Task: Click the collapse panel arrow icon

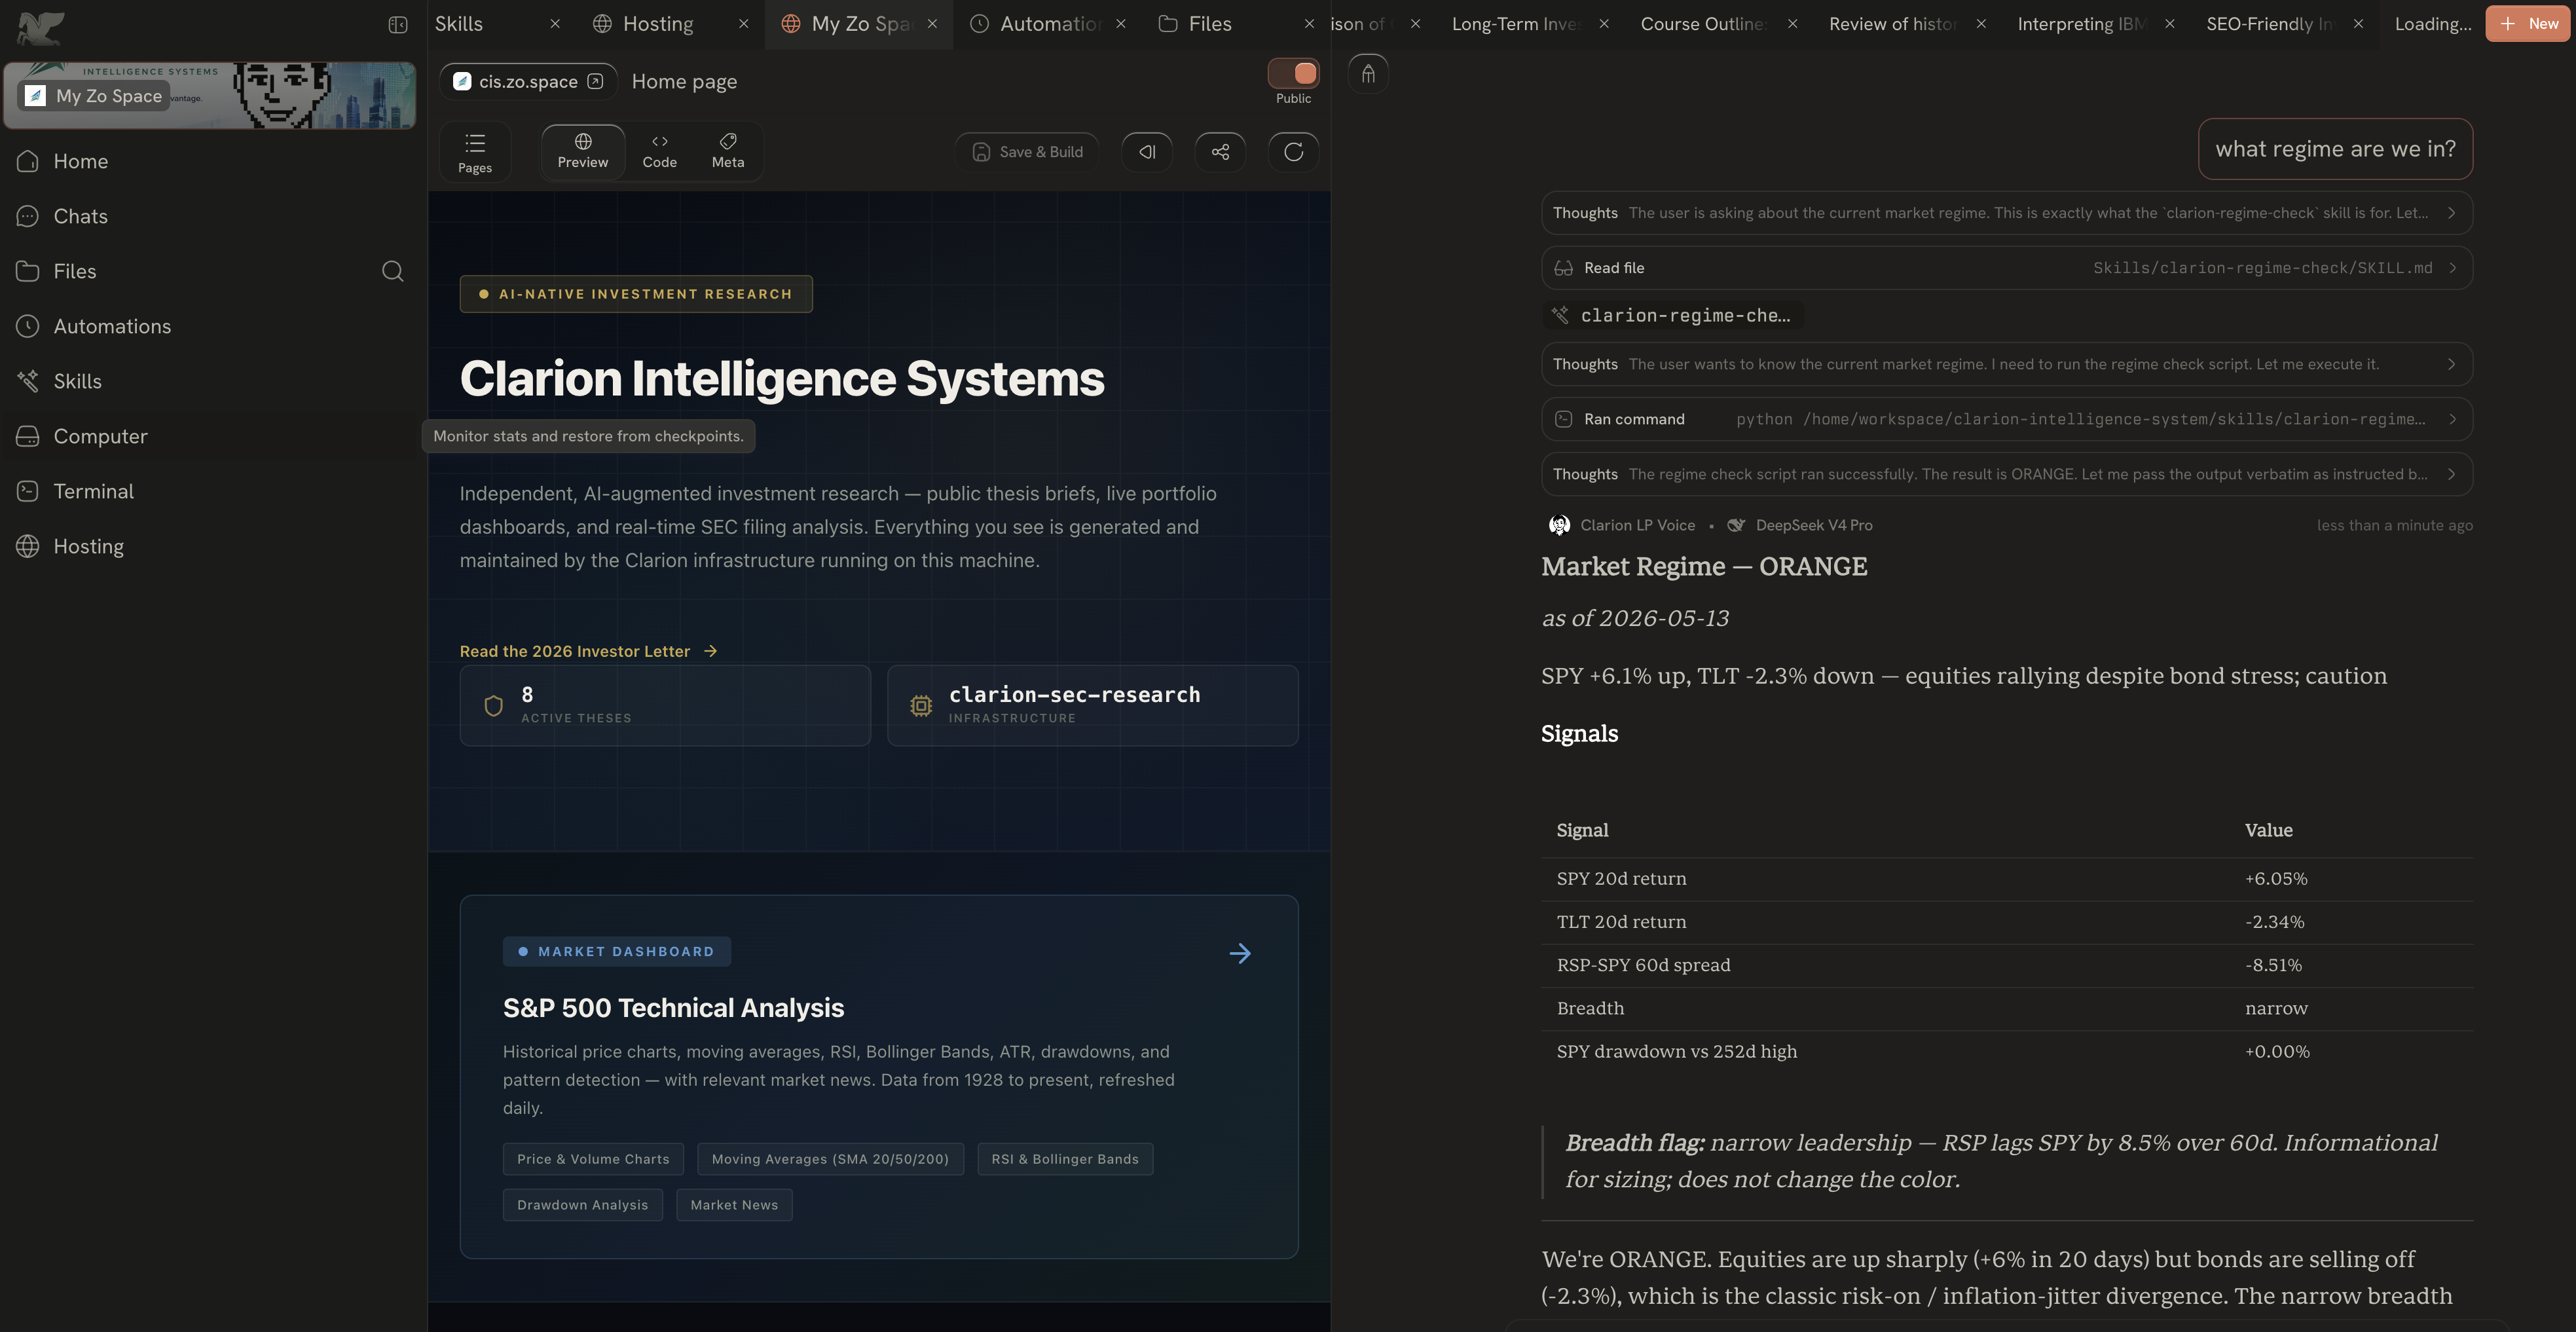Action: [x=1147, y=152]
